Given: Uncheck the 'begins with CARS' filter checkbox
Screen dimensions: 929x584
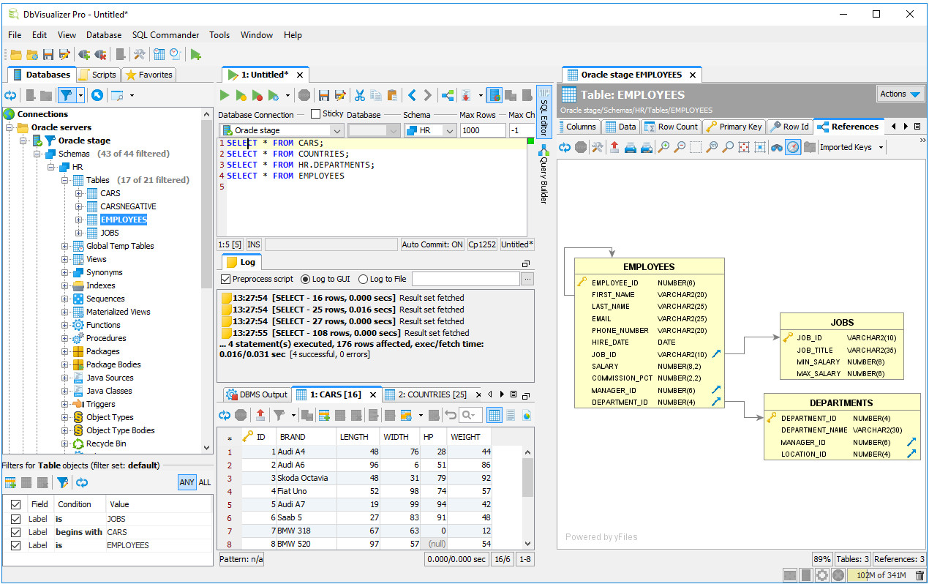Looking at the screenshot, I should [x=15, y=532].
